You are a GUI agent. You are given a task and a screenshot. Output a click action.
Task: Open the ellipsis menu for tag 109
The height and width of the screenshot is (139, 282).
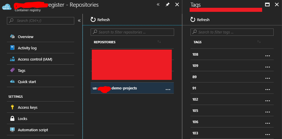(x=268, y=67)
